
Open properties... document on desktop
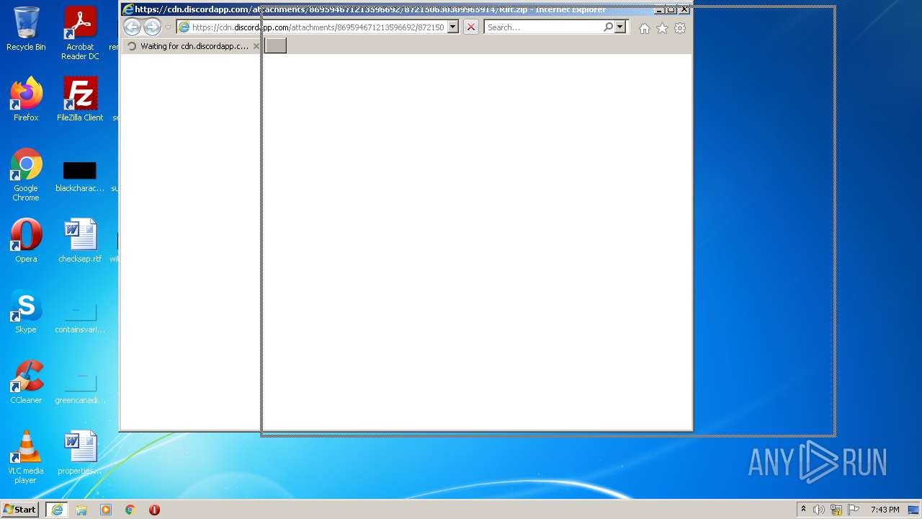80,453
